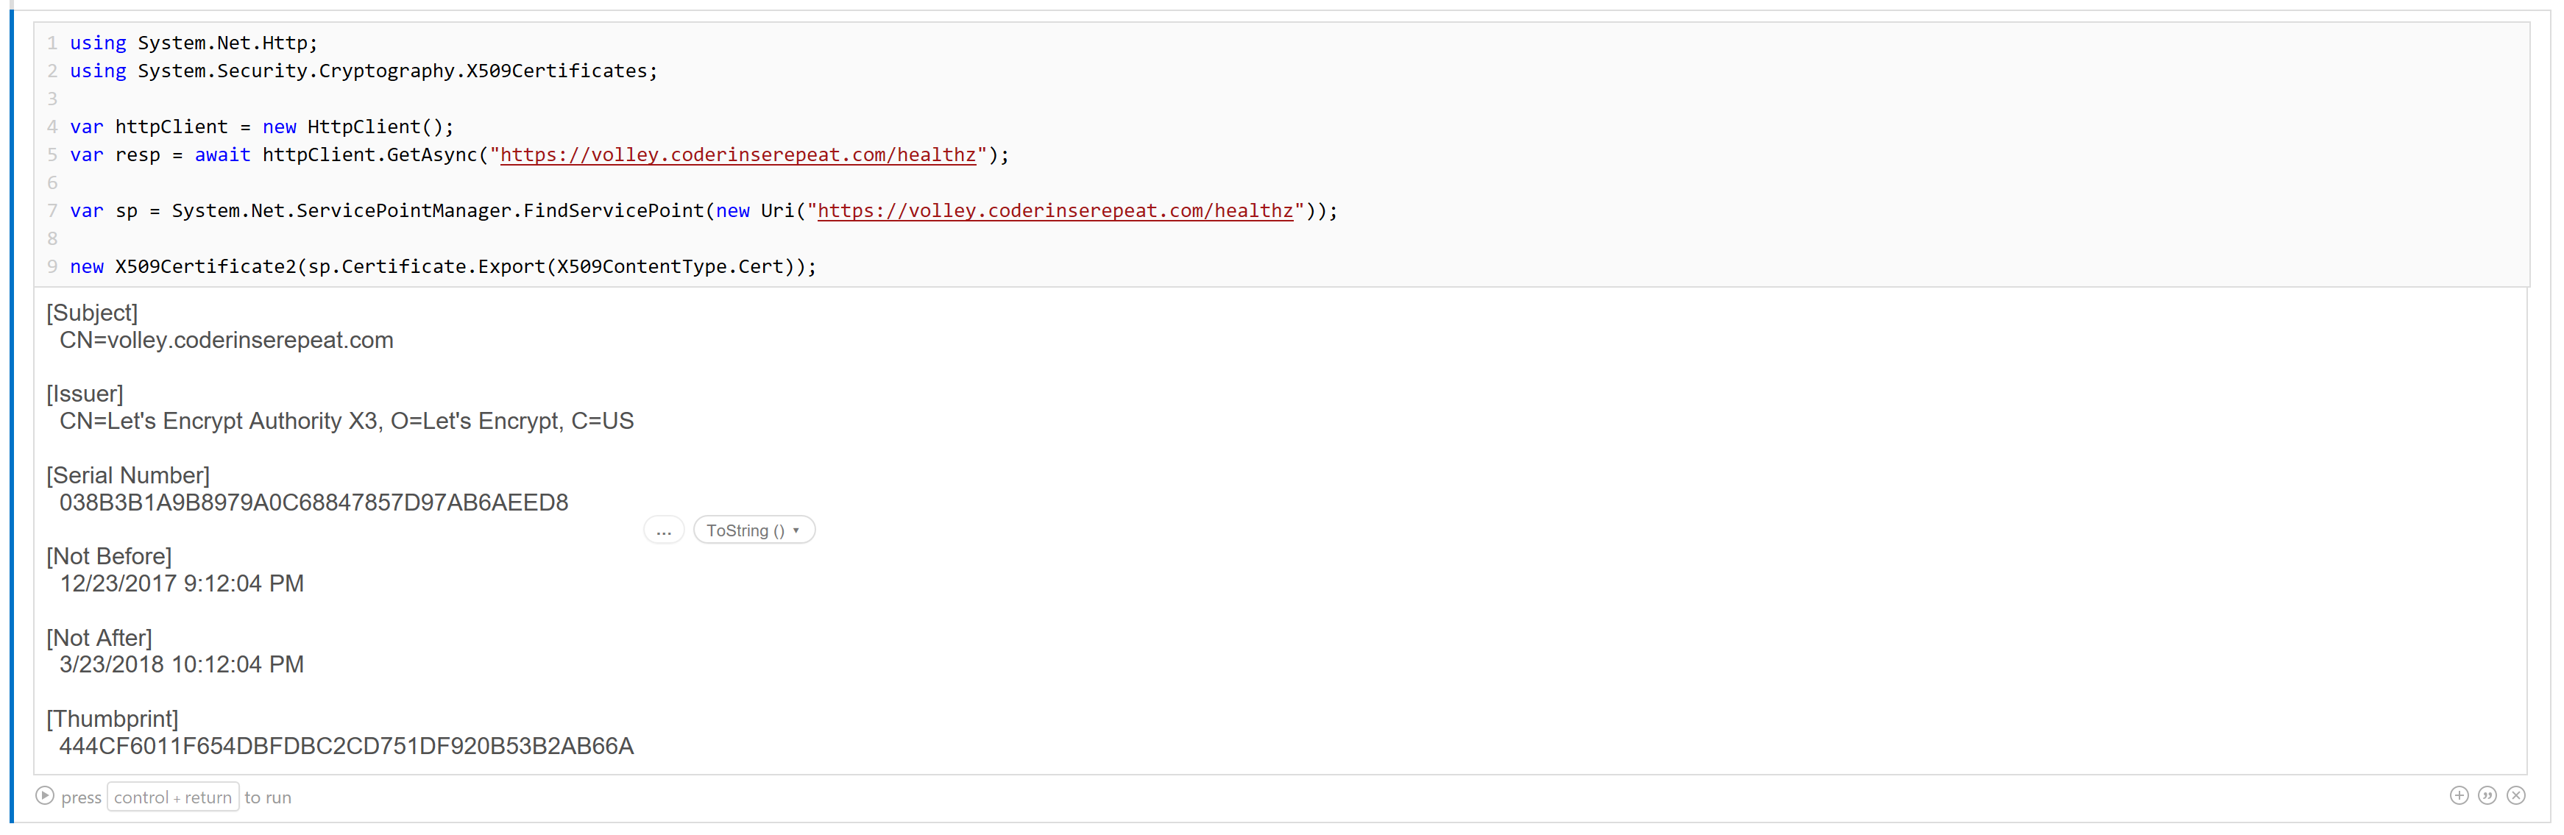Click the dropdown arrow beside ToString ()

(797, 530)
